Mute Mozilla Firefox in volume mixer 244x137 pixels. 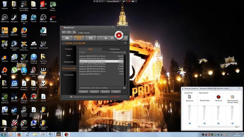pyautogui.click(x=205, y=123)
